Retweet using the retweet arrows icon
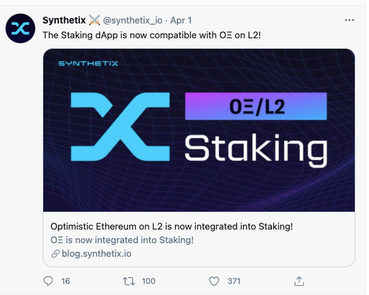This screenshot has width=369, height=295. (129, 281)
